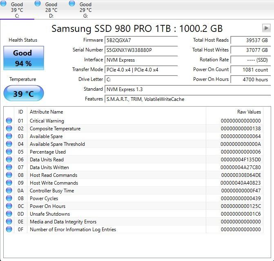Screen dimensions: 274x261
Task: Click the Rotation Rate value
Action: tap(251, 60)
